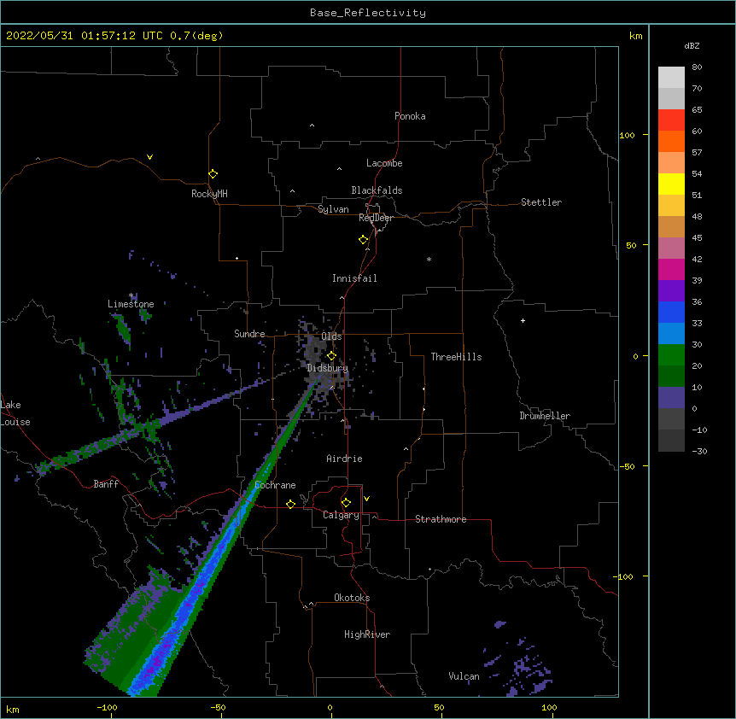Click the yellow v marker northwest of RockyMH
Screen dimensions: 736x719
coord(149,157)
